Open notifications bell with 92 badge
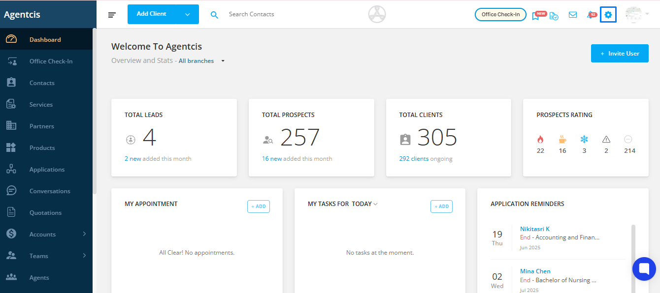This screenshot has width=660, height=293. (x=591, y=15)
